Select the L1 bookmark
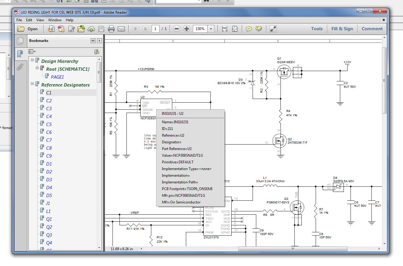Viewport: 403px width, 266px height. pos(48,211)
